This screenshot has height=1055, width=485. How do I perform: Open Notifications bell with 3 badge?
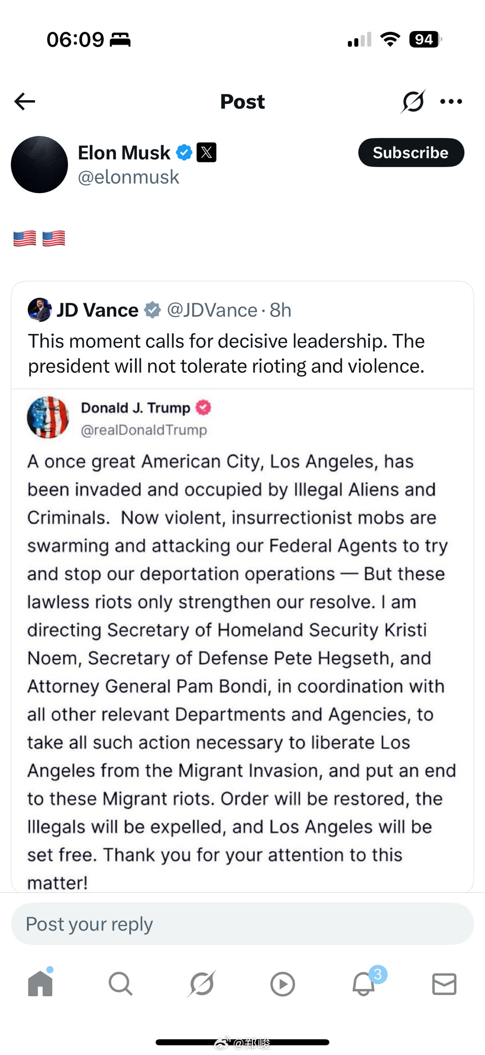click(364, 984)
